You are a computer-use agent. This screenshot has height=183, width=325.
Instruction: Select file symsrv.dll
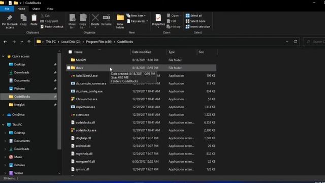tap(82, 169)
